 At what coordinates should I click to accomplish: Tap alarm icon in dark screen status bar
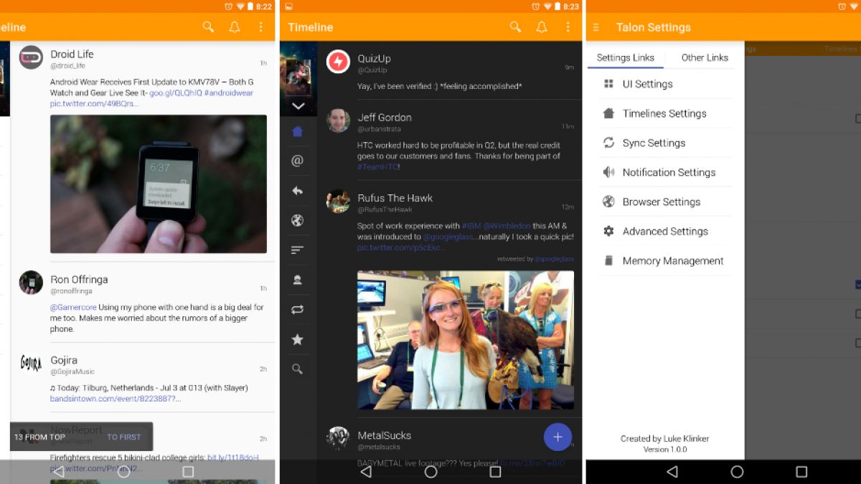tap(535, 6)
